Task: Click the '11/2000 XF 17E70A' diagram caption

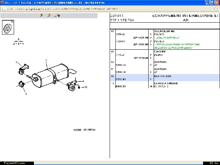Action: coord(84,130)
